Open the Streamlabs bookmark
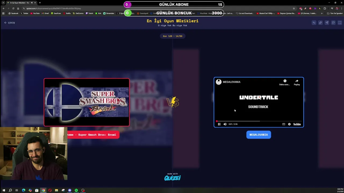The image size is (344, 193). point(109,13)
